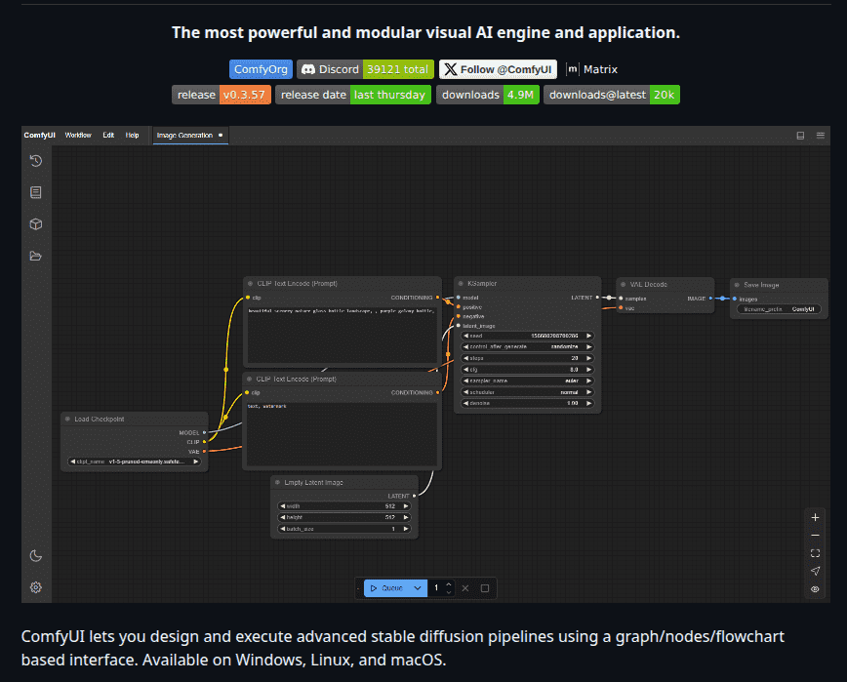Open the Workflow menu

click(78, 135)
